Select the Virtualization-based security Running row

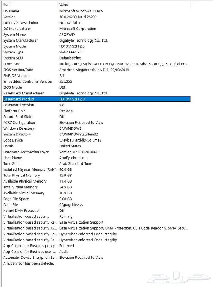point(97,216)
